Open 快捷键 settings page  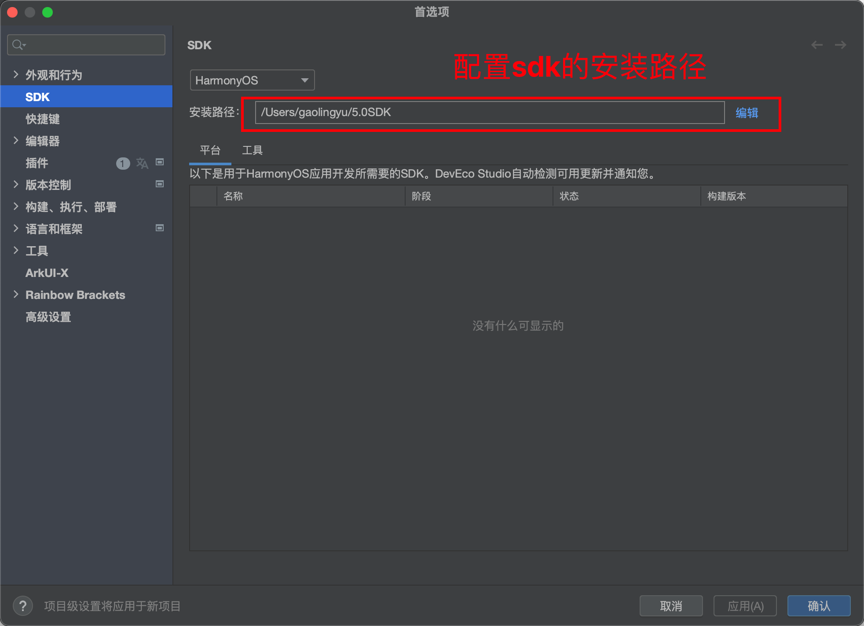pyautogui.click(x=43, y=119)
